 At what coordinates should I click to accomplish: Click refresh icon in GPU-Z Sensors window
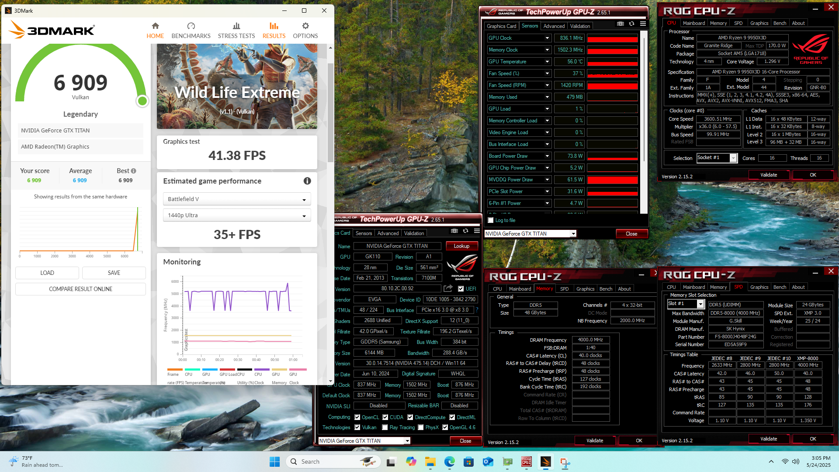631,24
